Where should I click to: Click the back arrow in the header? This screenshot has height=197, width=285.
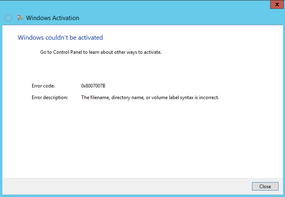pyautogui.click(x=8, y=18)
